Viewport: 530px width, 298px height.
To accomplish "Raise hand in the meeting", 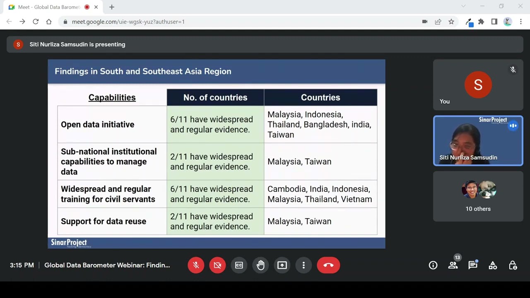I will tap(260, 265).
